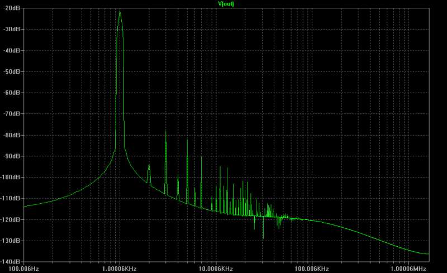This screenshot has width=447, height=273.
Task: Click the -140dB axis label
Action: coord(11,261)
